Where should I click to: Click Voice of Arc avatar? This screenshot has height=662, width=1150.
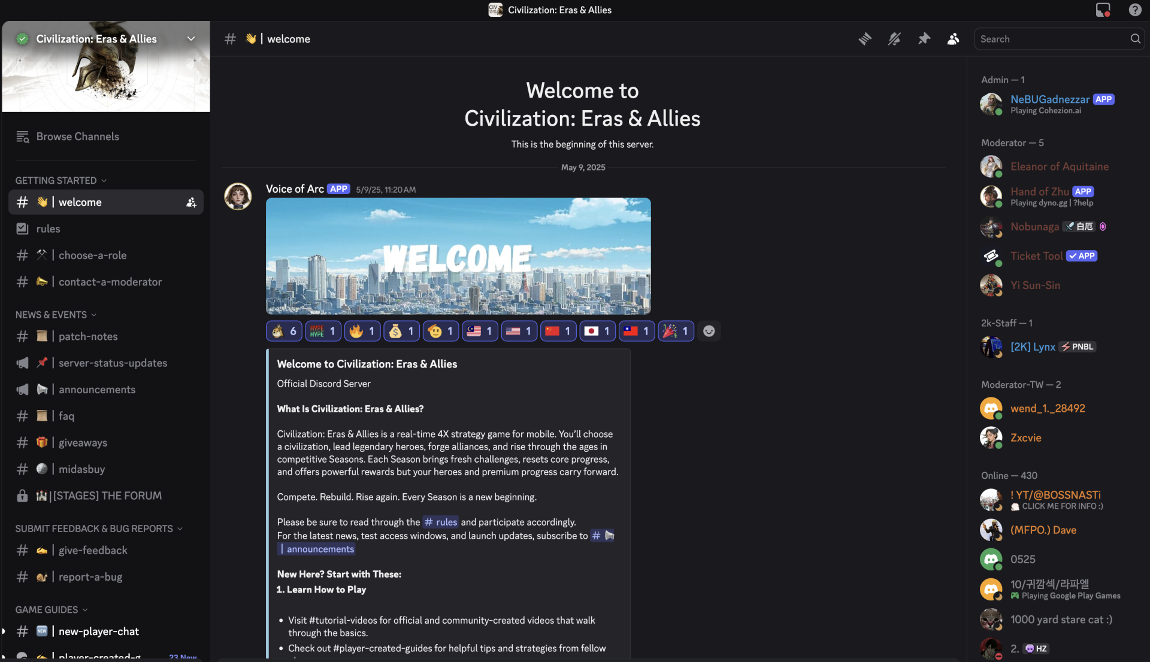(x=238, y=196)
